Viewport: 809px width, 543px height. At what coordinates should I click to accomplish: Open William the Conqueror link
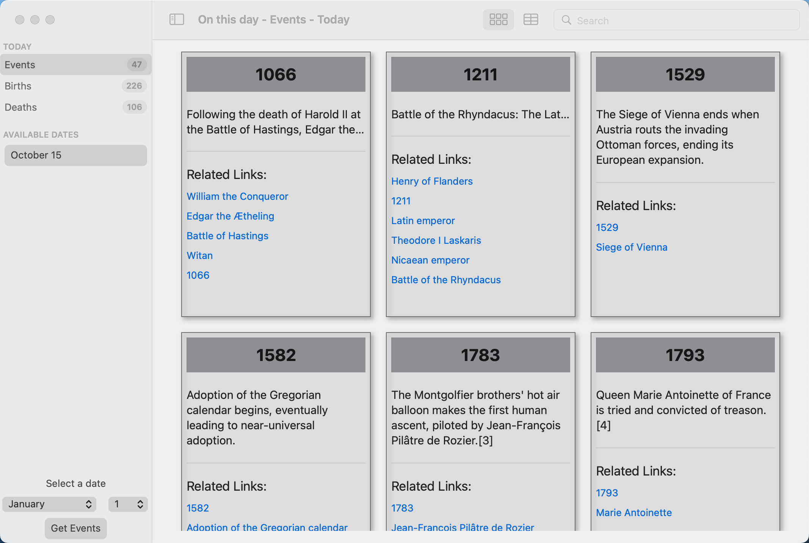237,196
